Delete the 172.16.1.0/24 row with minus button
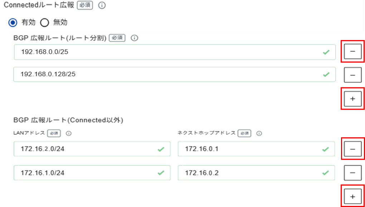Viewport: 365px width, 207px height. click(353, 173)
